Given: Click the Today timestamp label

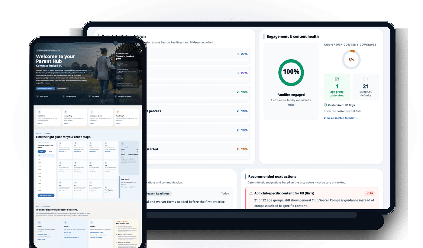Looking at the screenshot, I should click(x=225, y=194).
